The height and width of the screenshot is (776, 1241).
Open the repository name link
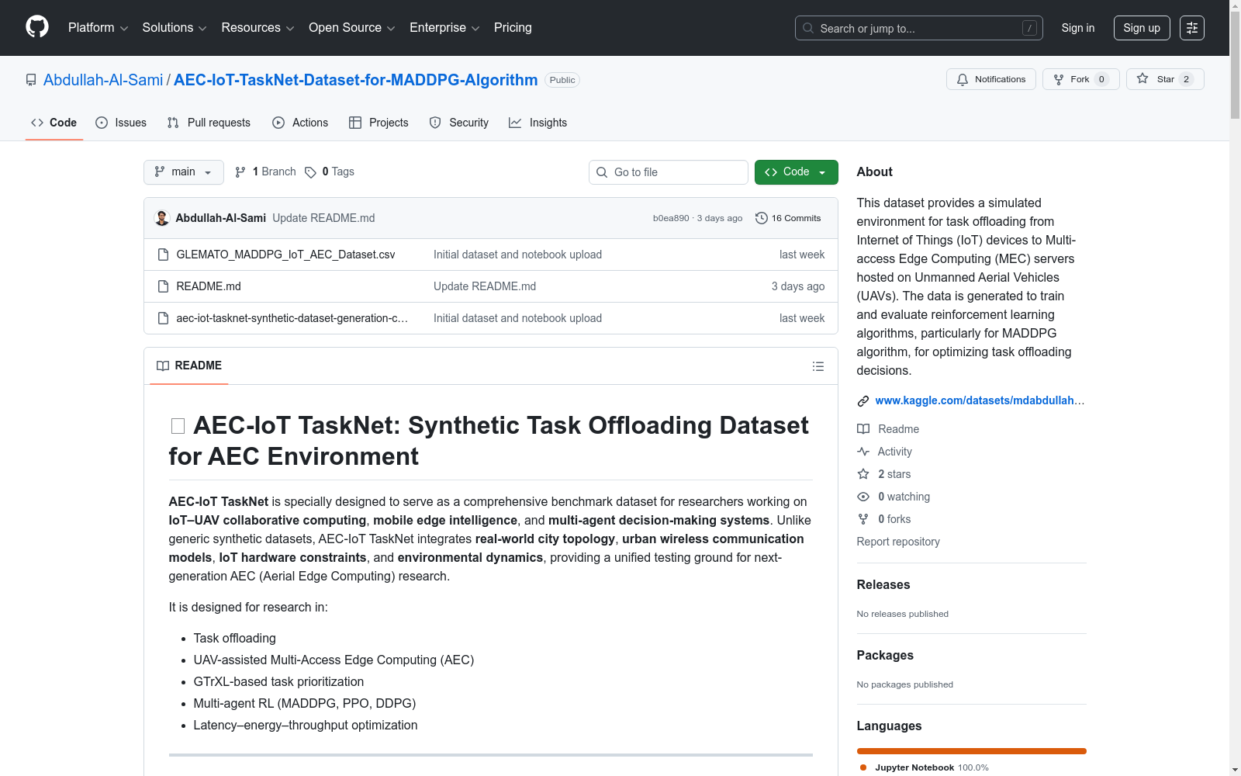tap(355, 80)
